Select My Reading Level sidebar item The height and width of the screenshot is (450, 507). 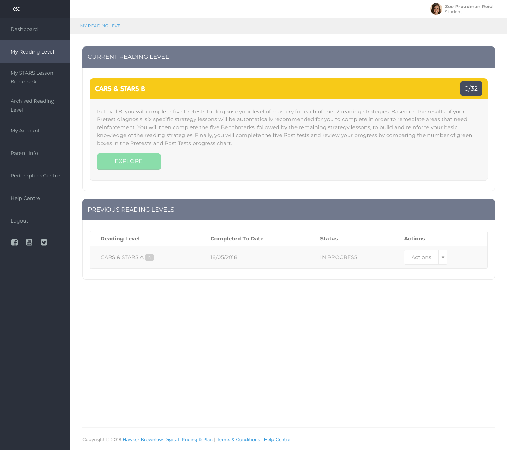click(x=32, y=52)
